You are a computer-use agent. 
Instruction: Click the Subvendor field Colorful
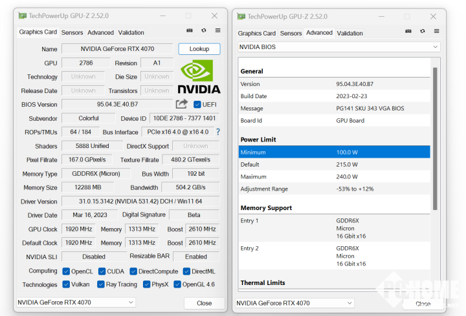(88, 118)
